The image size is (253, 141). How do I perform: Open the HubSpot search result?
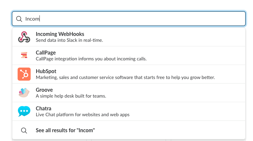pos(46,71)
